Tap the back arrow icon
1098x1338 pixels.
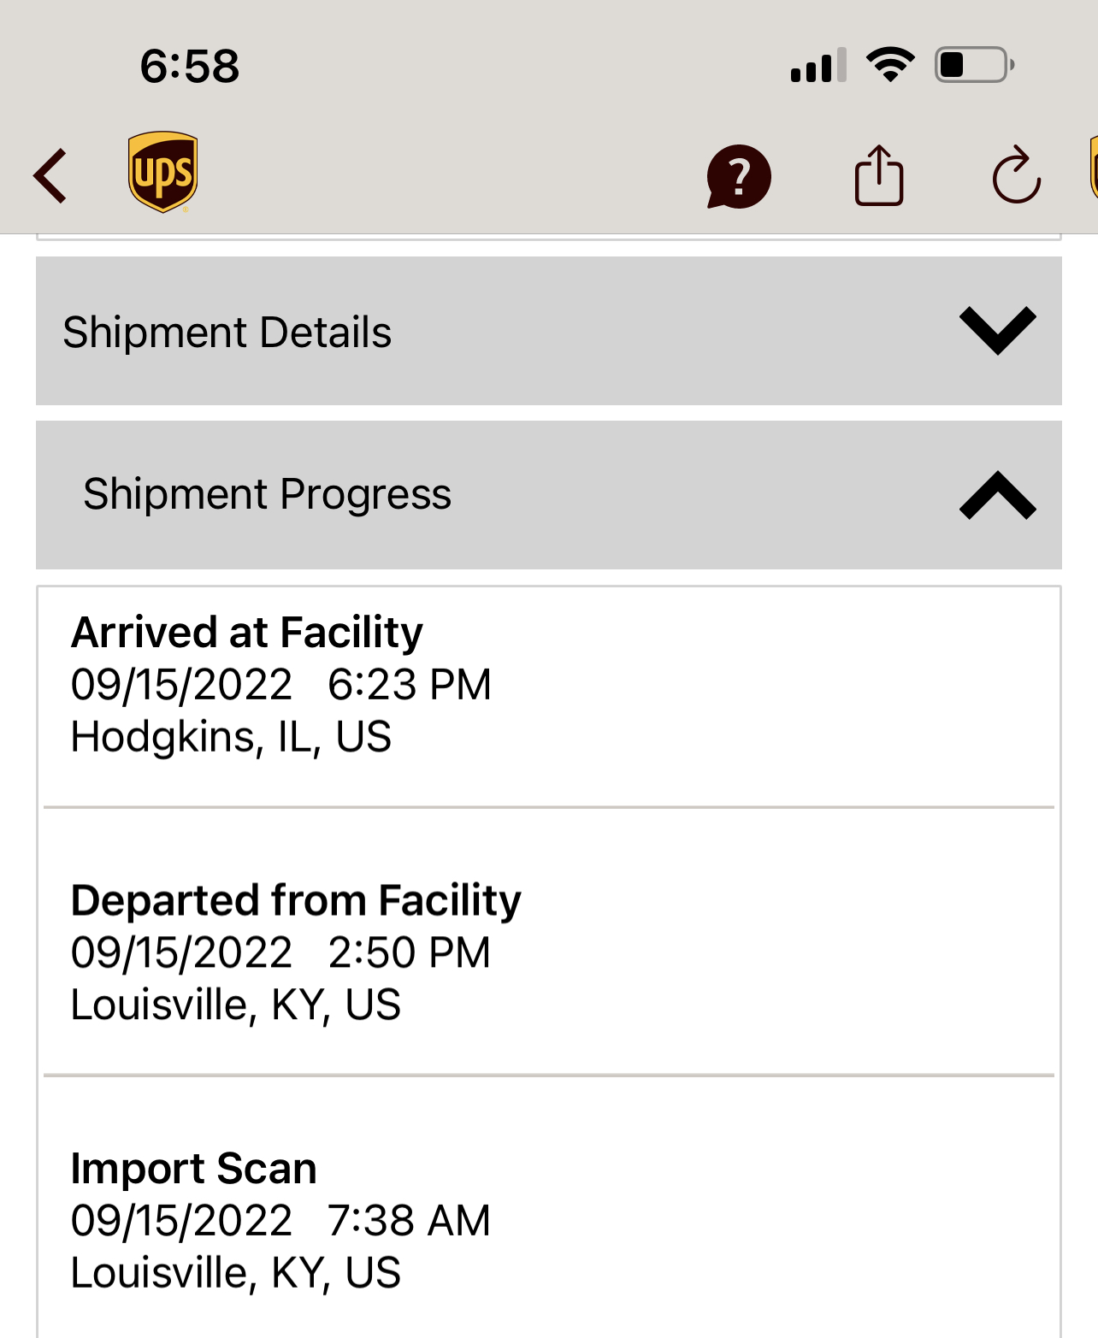(50, 176)
